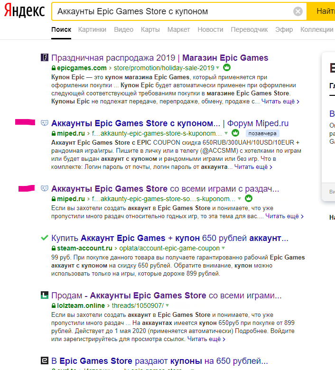
Task: Stay on the Поиск tab
Action: (x=61, y=29)
